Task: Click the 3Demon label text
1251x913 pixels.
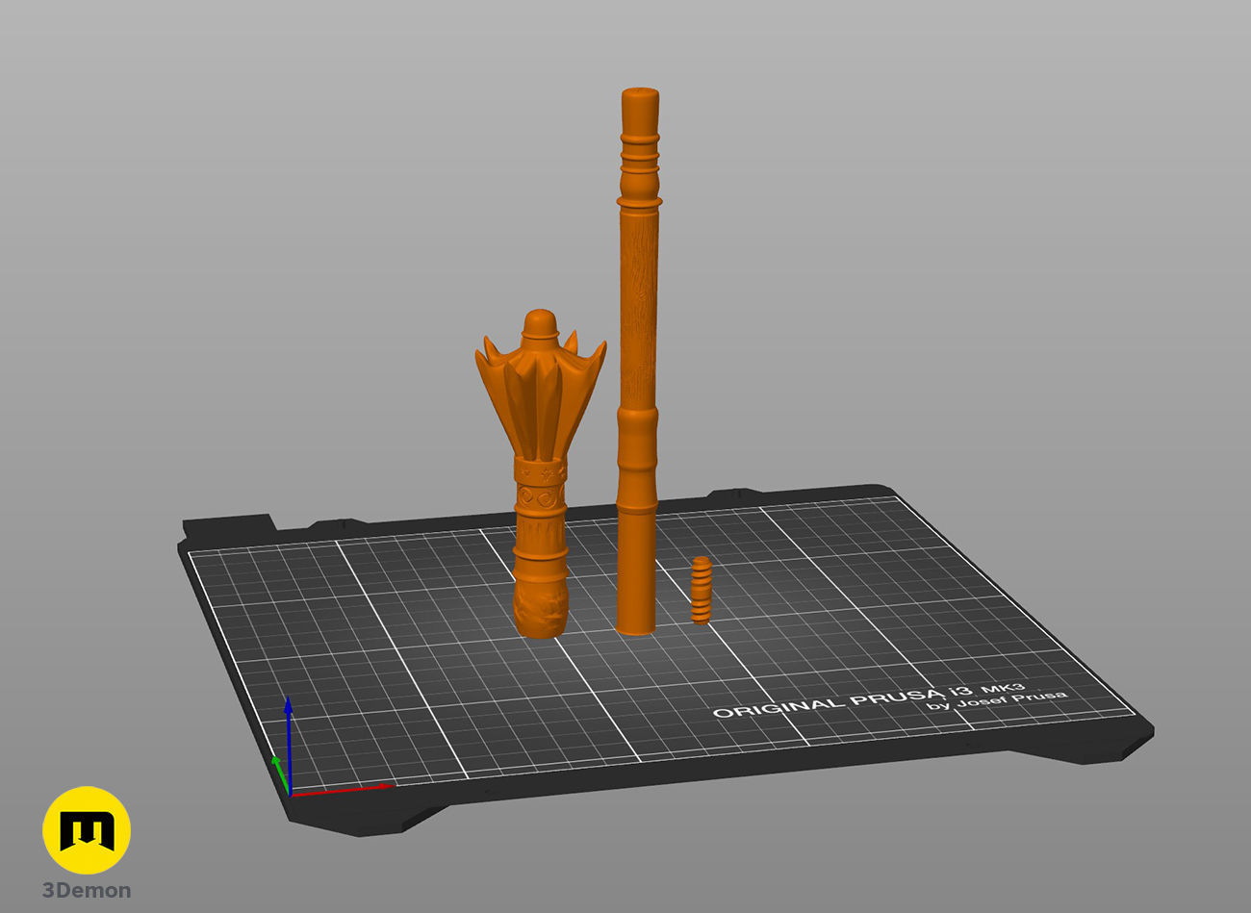Action: 87,891
